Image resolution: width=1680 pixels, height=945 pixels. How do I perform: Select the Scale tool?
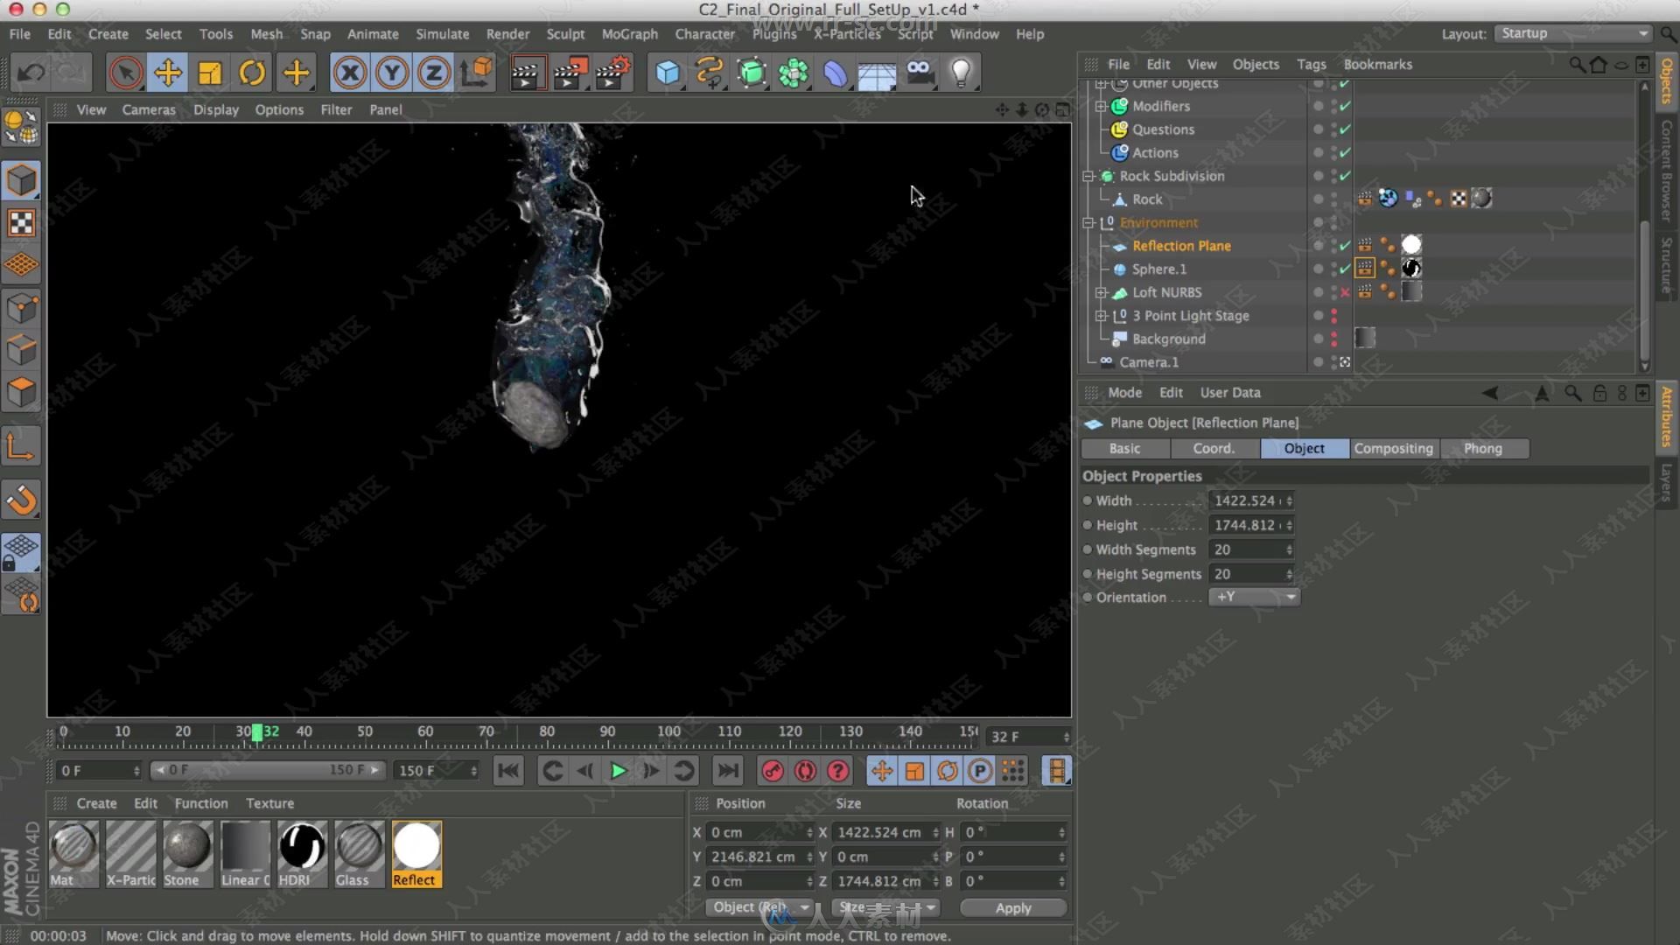click(x=211, y=73)
